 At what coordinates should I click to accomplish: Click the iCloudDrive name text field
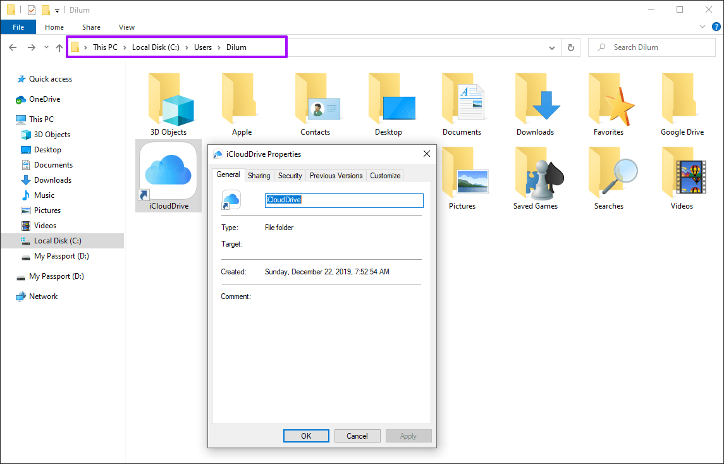coord(344,200)
